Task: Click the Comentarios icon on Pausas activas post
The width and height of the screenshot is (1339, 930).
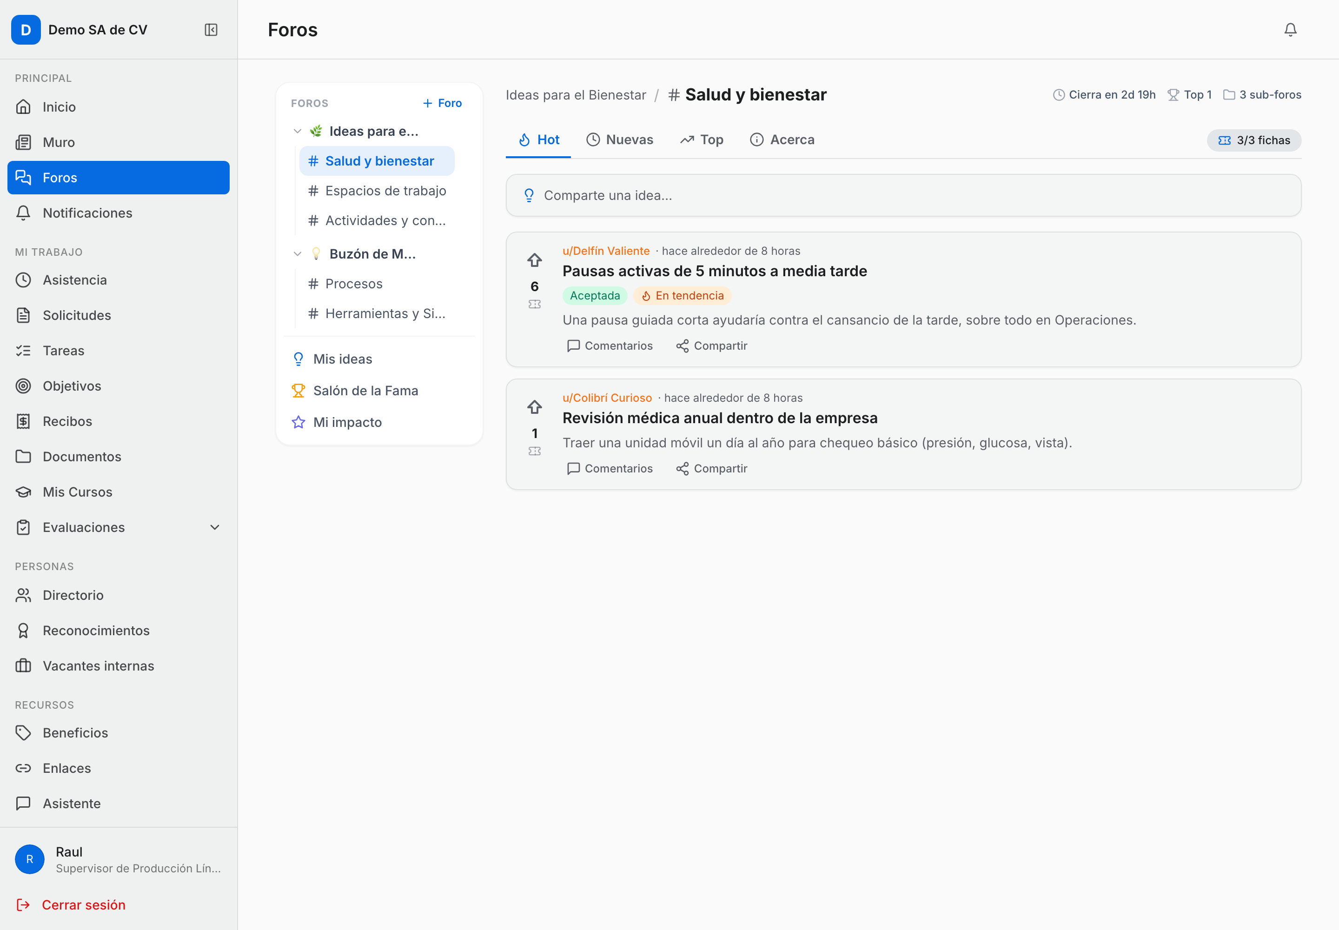Action: pos(573,345)
